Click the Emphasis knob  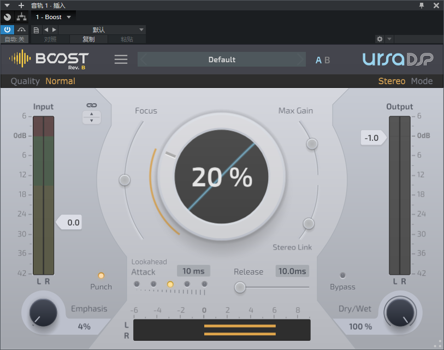[43, 313]
